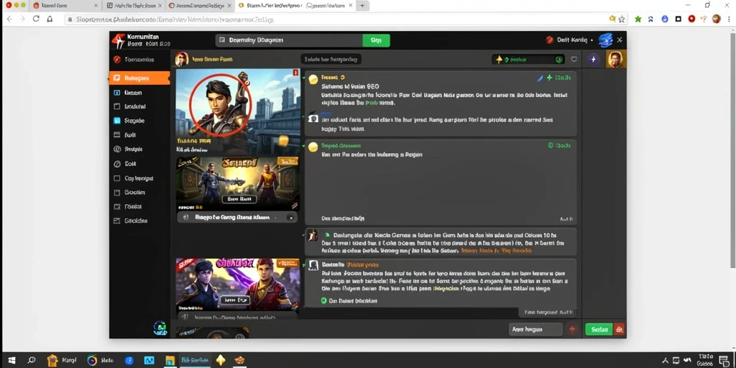Open the dropdown pill in the center of the header row

click(x=331, y=59)
